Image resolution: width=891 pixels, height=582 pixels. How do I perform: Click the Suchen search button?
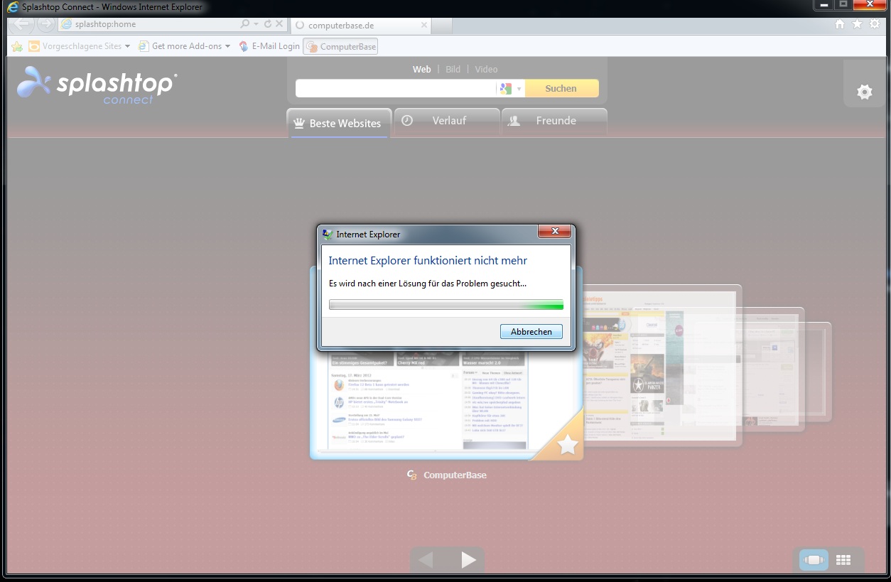click(561, 89)
